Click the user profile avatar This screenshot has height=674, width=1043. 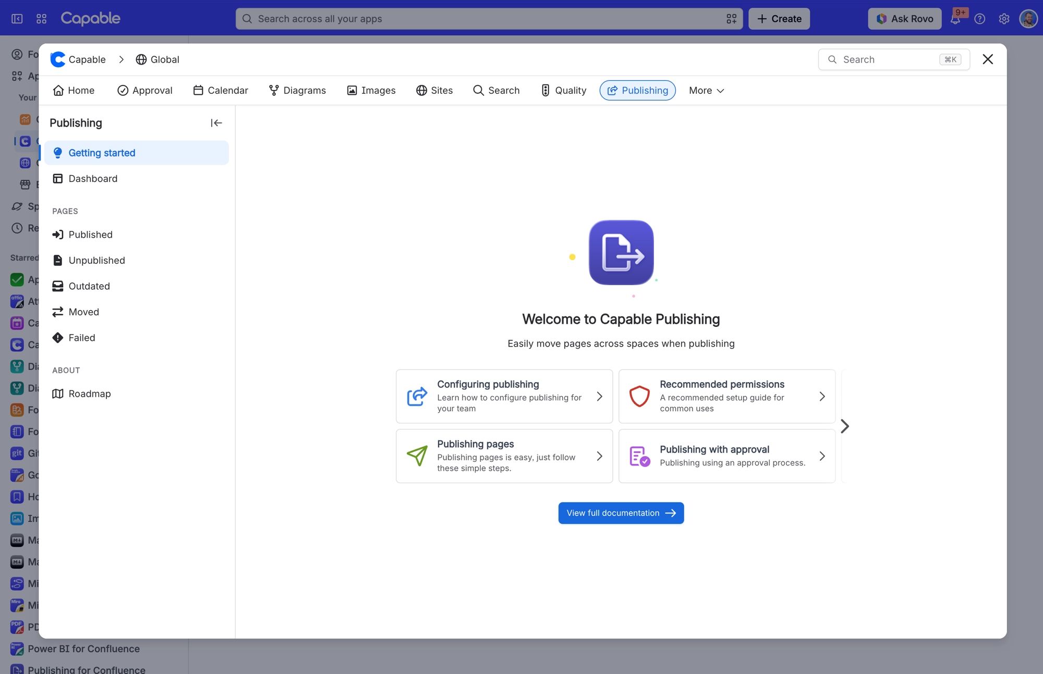(x=1028, y=19)
